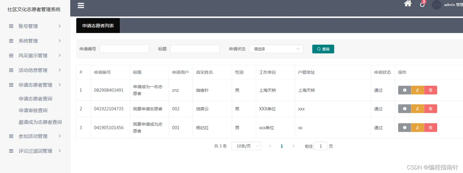View details of application 041922104735
This screenshot has height=173, width=463.
pos(404,109)
